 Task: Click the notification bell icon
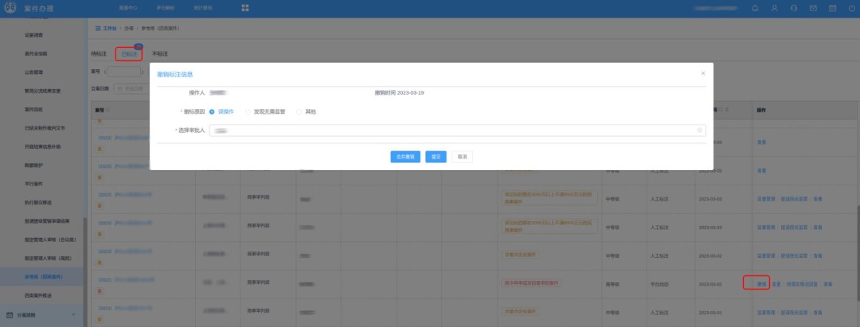[x=755, y=8]
